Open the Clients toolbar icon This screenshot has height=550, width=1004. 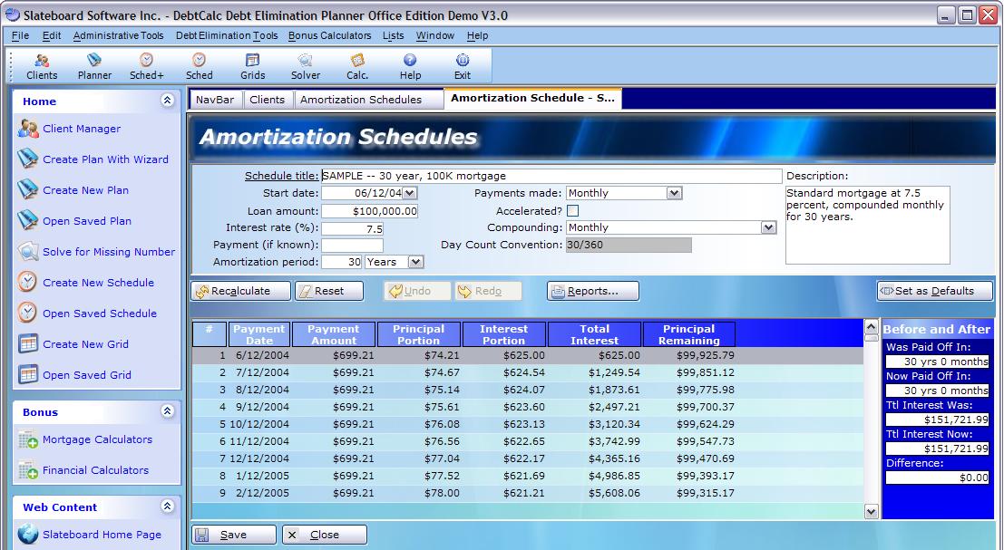pyautogui.click(x=42, y=66)
